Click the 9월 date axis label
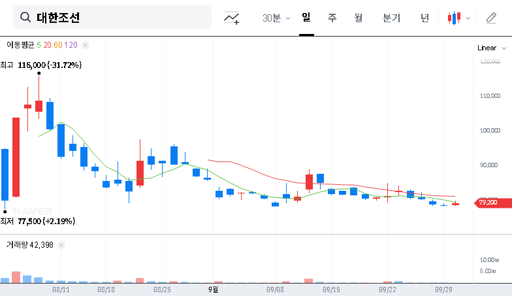The width and height of the screenshot is (512, 296). (213, 289)
